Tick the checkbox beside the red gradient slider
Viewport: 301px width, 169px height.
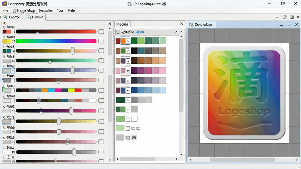(101, 32)
